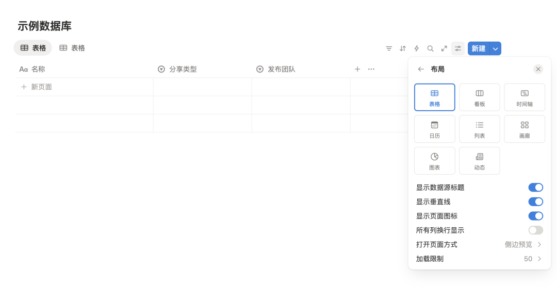Click the blue 新建 button
The image size is (557, 287).
478,48
